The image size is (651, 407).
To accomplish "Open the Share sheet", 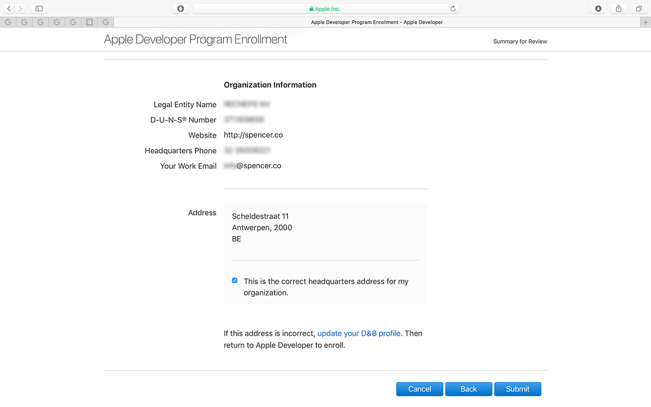I will (618, 8).
